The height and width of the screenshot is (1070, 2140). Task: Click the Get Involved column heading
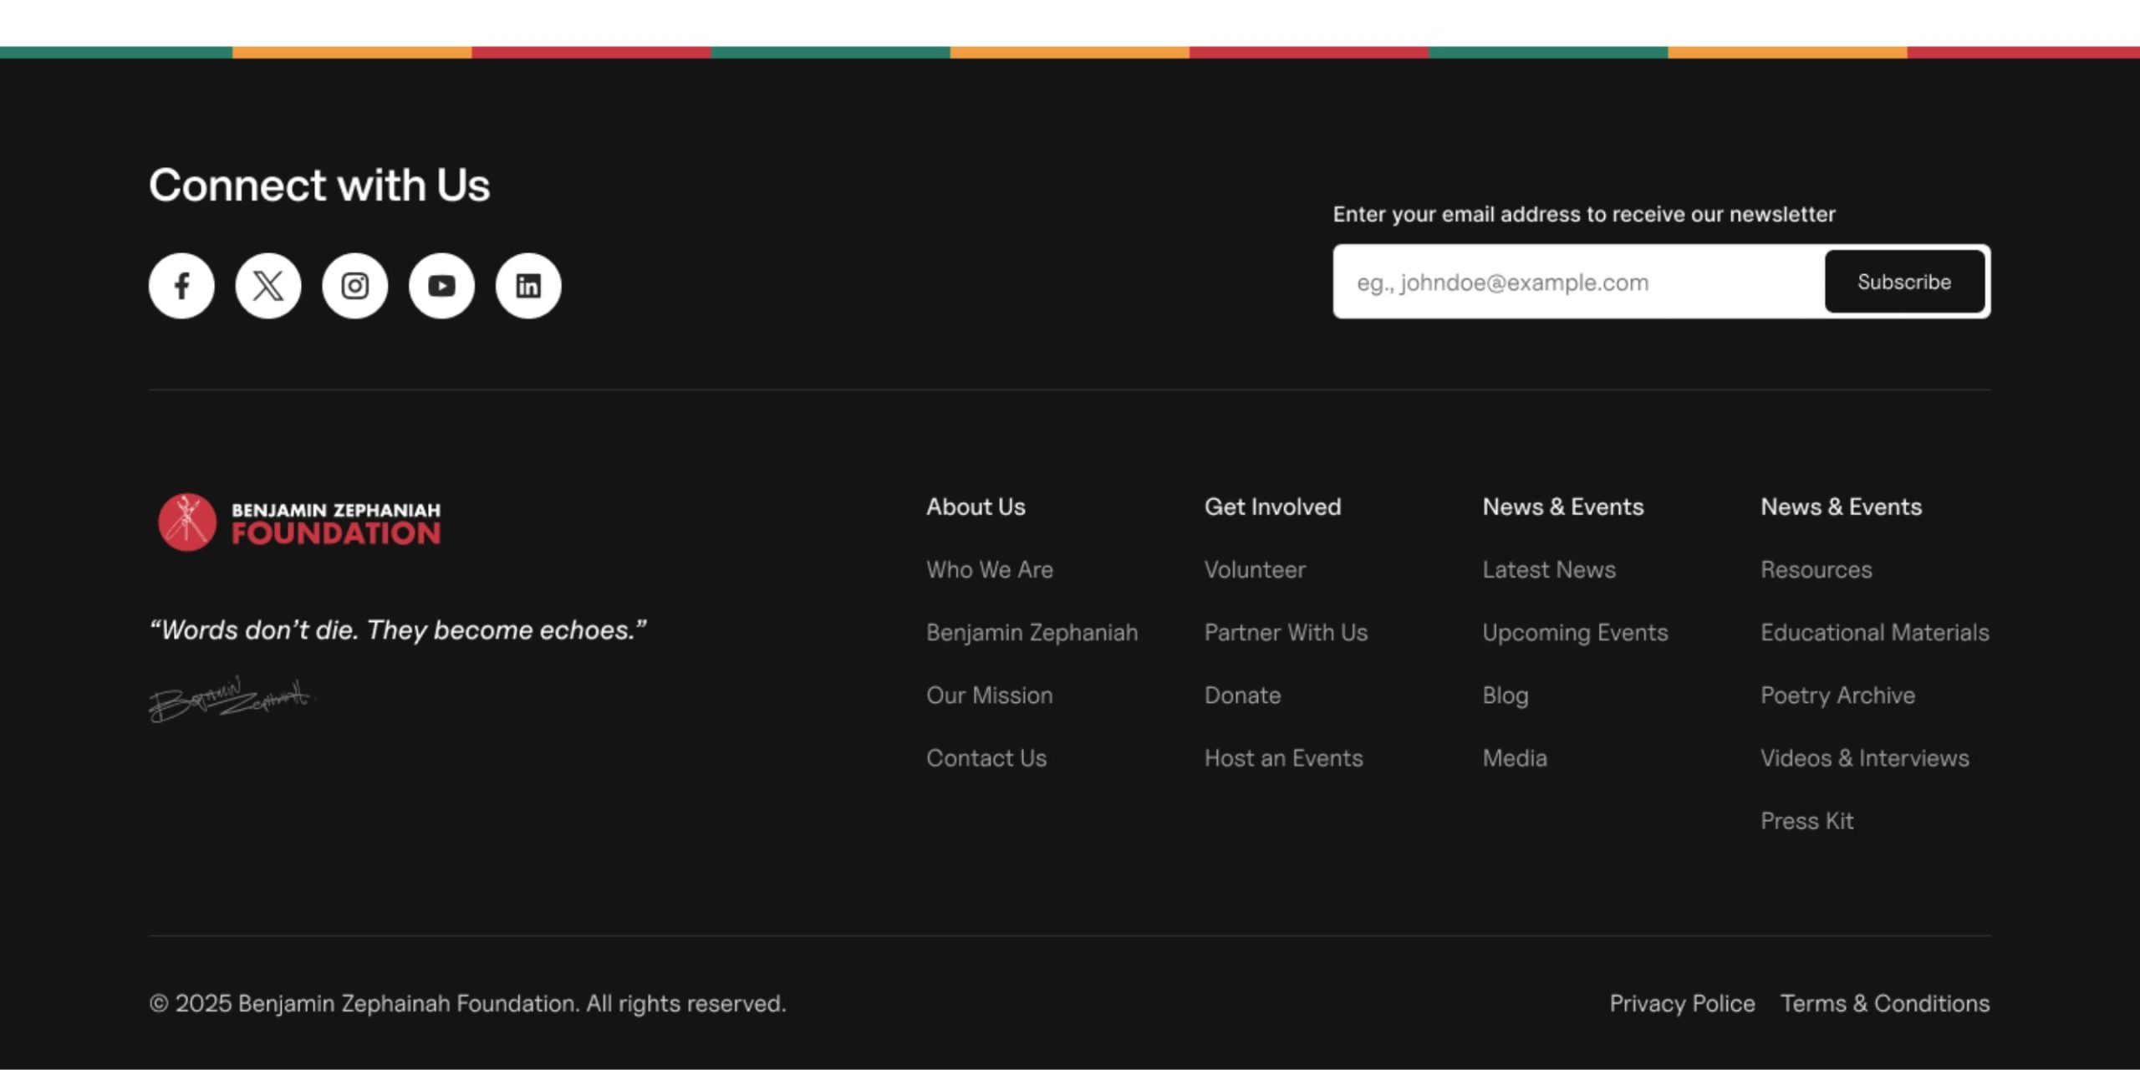1272,507
